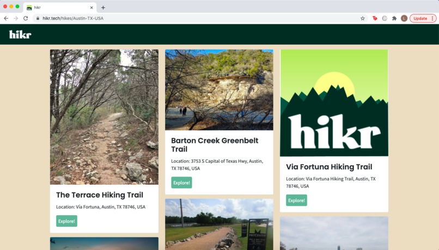The width and height of the screenshot is (439, 250).
Task: Reload the page
Action: [26, 18]
